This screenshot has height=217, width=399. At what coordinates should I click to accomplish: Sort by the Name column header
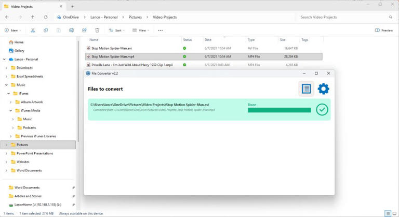[94, 39]
